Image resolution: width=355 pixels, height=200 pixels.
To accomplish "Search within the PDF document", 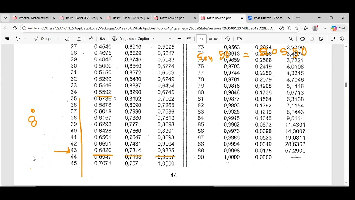I will pos(291,39).
